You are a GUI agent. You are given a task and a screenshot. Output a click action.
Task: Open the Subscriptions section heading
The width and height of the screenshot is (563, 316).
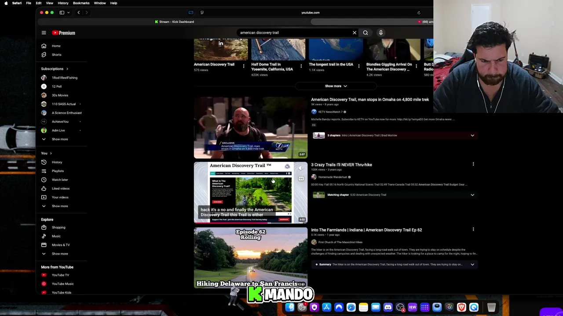(55, 69)
